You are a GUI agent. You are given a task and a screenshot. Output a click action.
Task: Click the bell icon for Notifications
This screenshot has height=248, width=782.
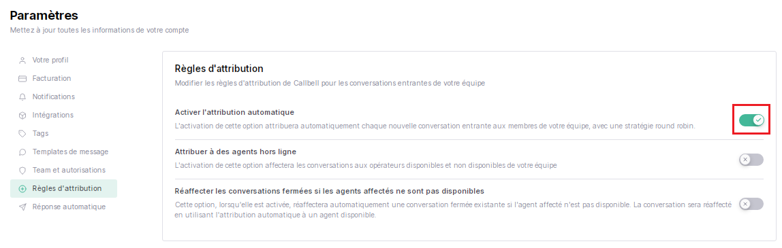click(22, 97)
